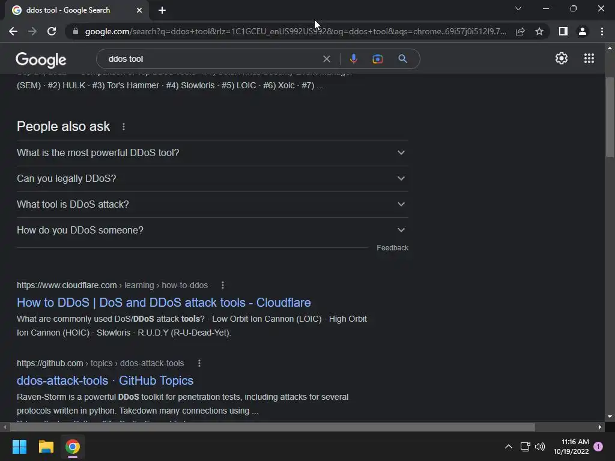Click the Chrome taskbar icon
This screenshot has width=615, height=461.
tap(73, 447)
